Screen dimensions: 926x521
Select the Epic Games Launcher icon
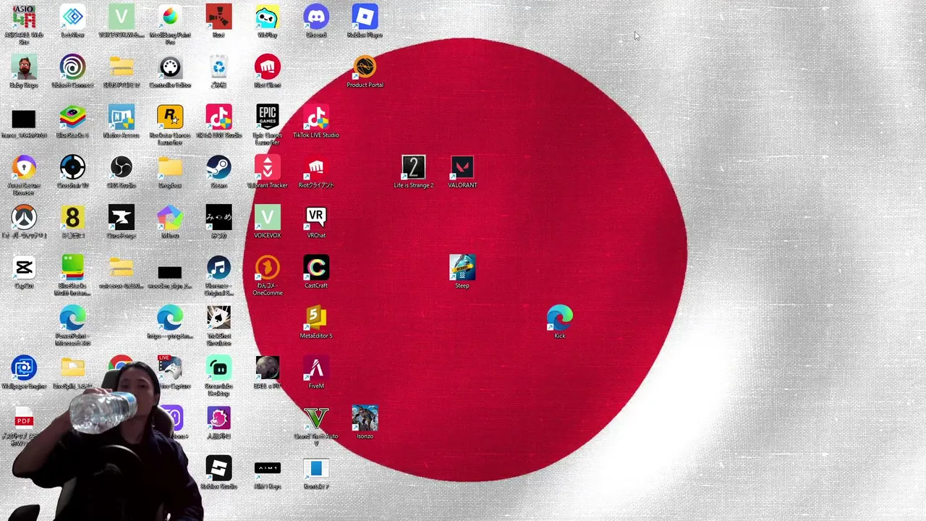[267, 117]
